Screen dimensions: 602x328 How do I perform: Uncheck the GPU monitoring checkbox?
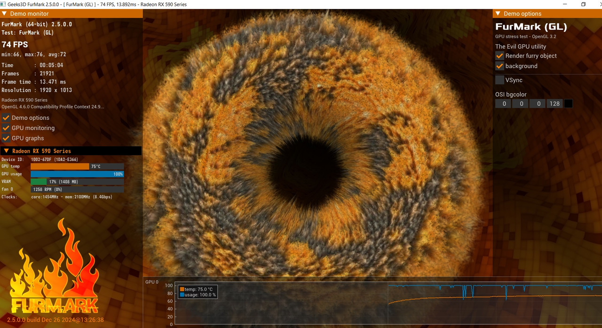[x=6, y=128]
